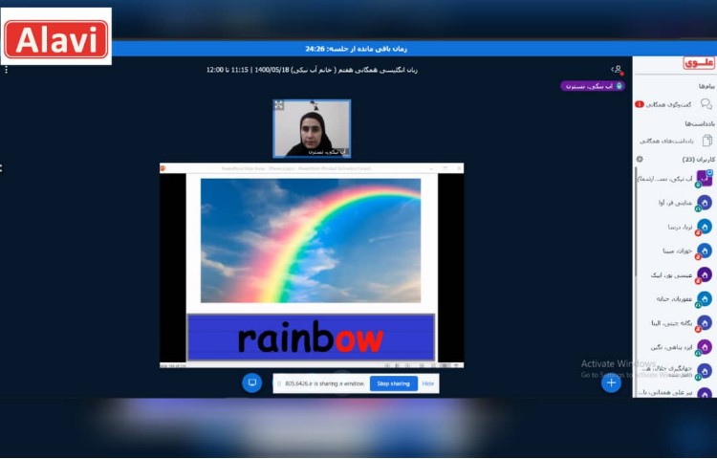
Task: Toggle the user list panel icon
Action: (617, 70)
